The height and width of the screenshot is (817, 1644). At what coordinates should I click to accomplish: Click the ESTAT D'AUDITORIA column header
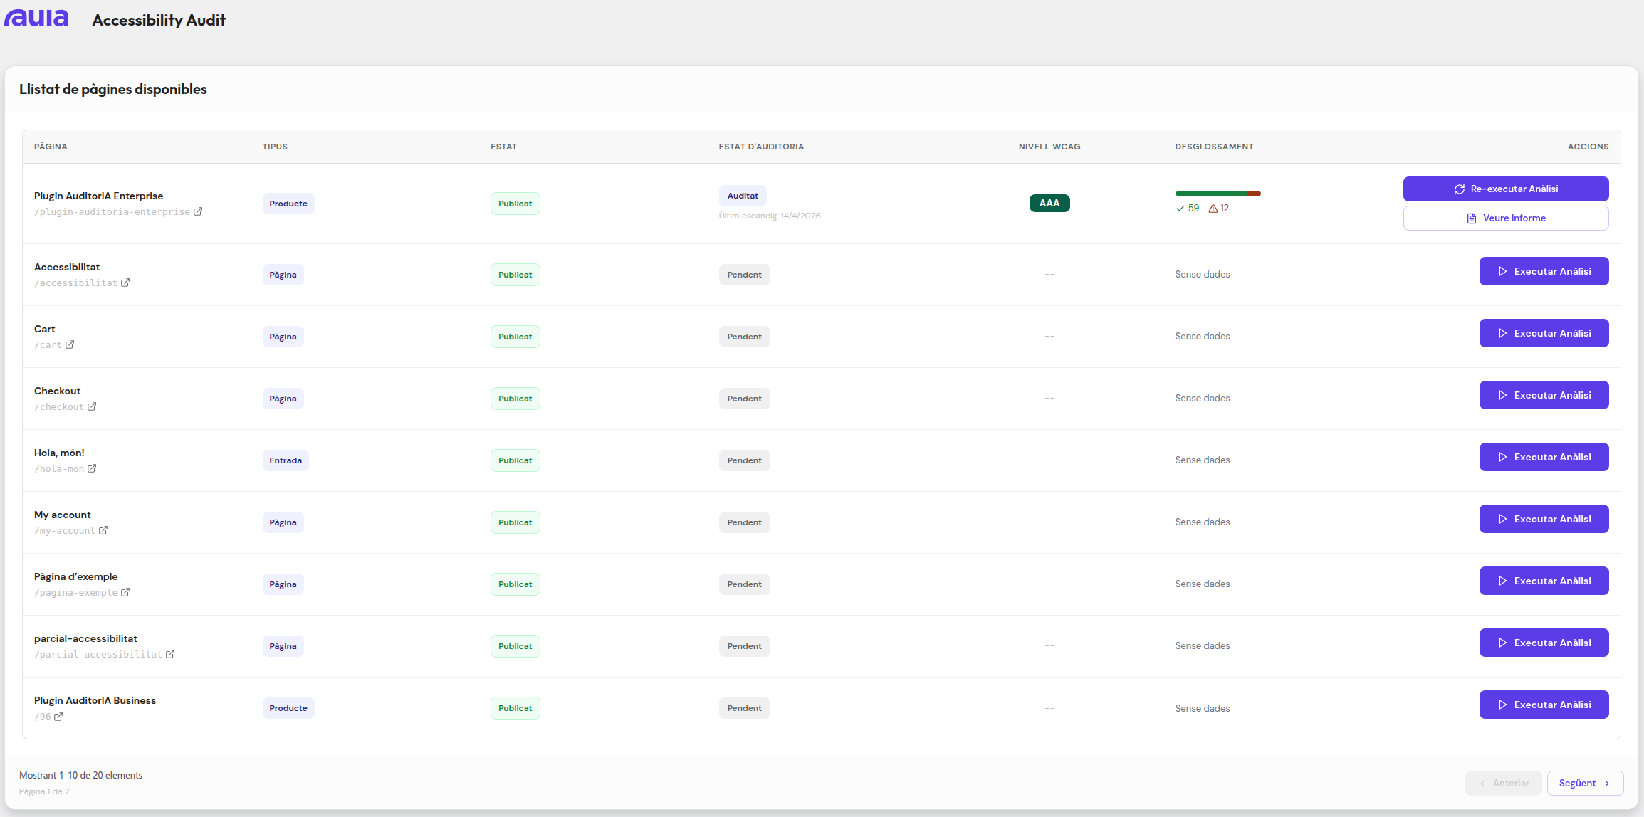tap(761, 147)
